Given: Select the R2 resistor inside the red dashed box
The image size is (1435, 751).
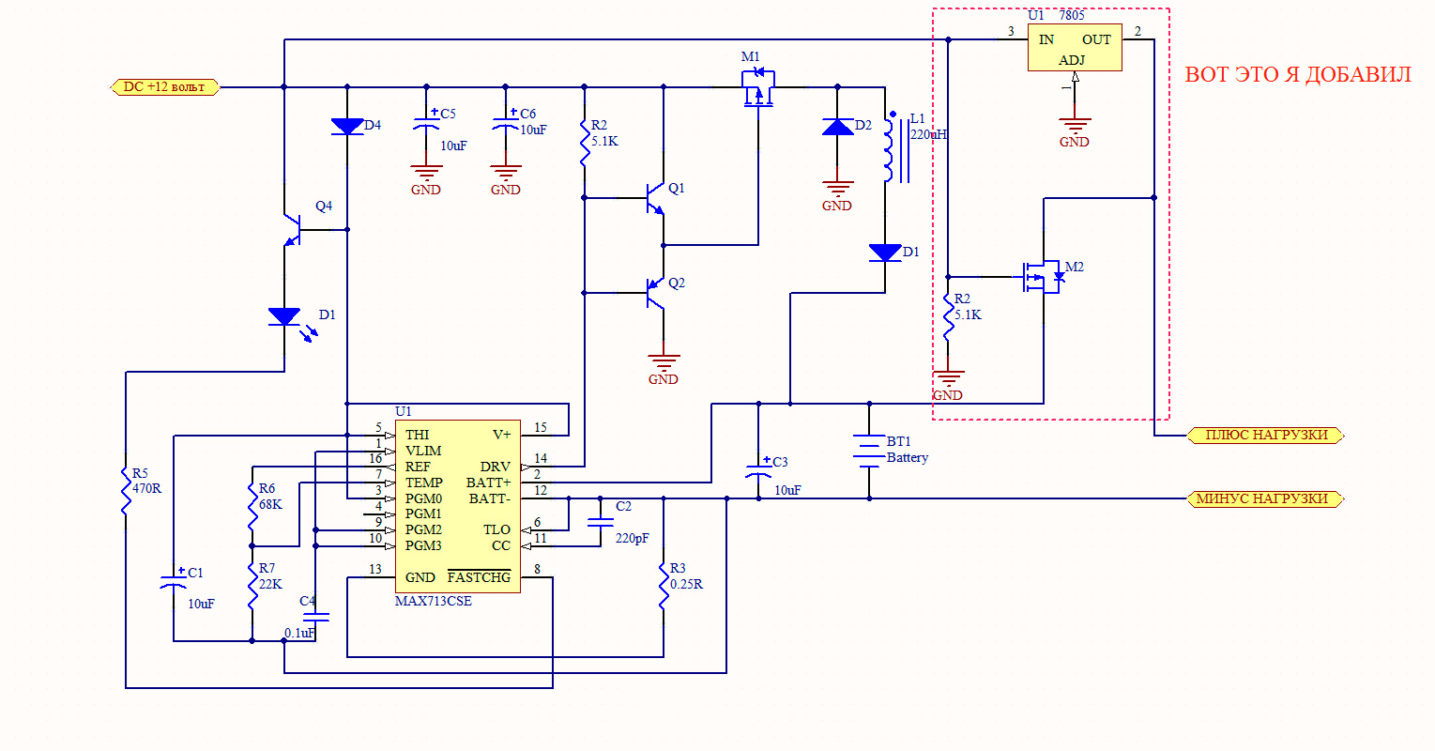Looking at the screenshot, I should point(948,316).
